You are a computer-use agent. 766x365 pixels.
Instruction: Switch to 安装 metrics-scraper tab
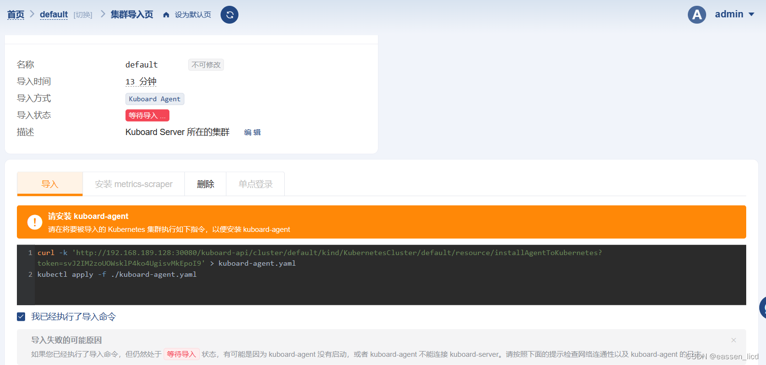pos(134,184)
